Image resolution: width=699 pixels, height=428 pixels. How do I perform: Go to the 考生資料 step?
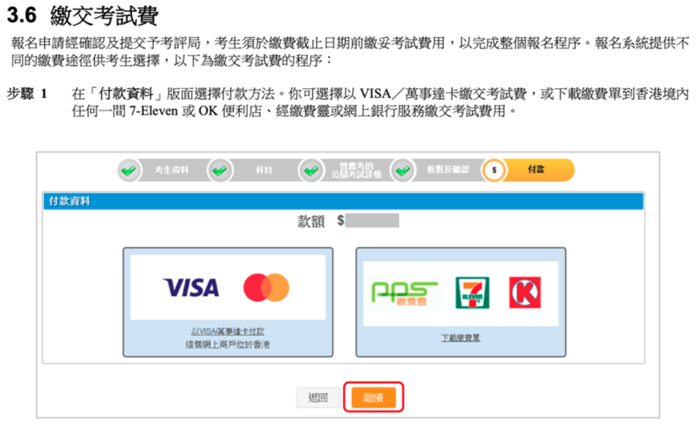click(x=172, y=170)
